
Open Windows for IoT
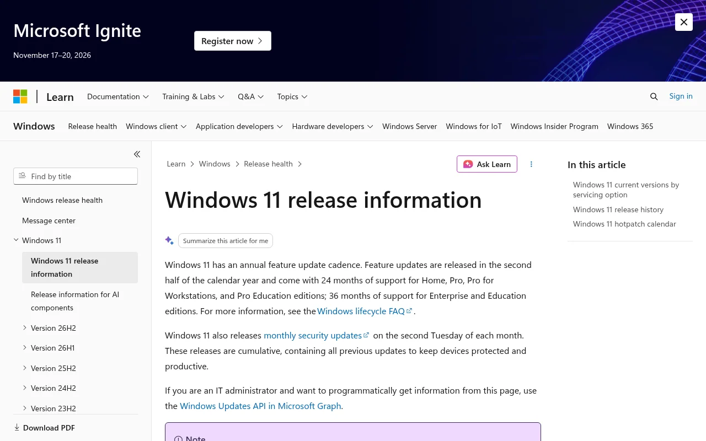click(x=474, y=126)
